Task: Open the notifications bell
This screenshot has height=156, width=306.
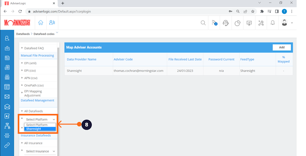Action: (x=273, y=23)
